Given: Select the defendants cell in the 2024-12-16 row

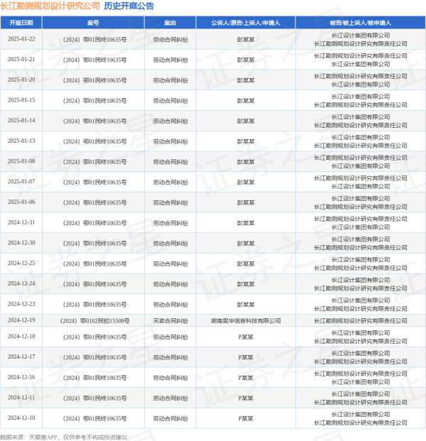Looking at the screenshot, I should 361,378.
